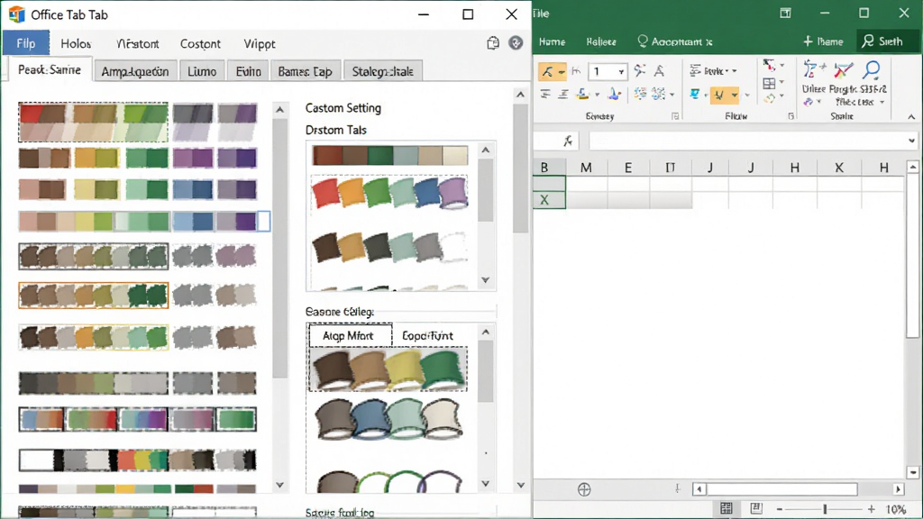Click the page layout view icon in the status bar
Image resolution: width=923 pixels, height=519 pixels.
point(756,508)
